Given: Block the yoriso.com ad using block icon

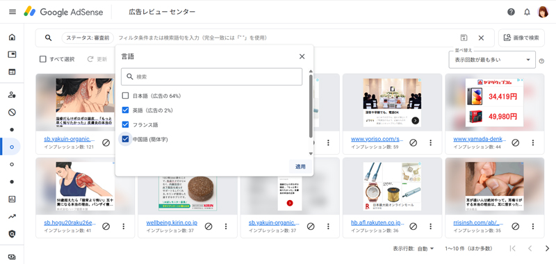Looking at the screenshot, I should point(413,142).
